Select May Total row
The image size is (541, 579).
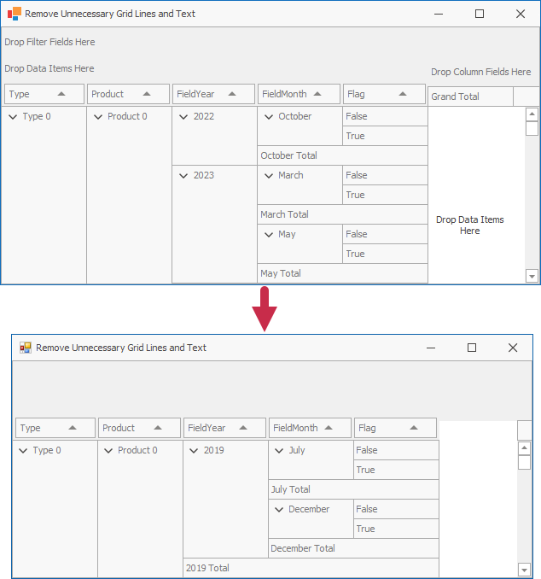342,273
